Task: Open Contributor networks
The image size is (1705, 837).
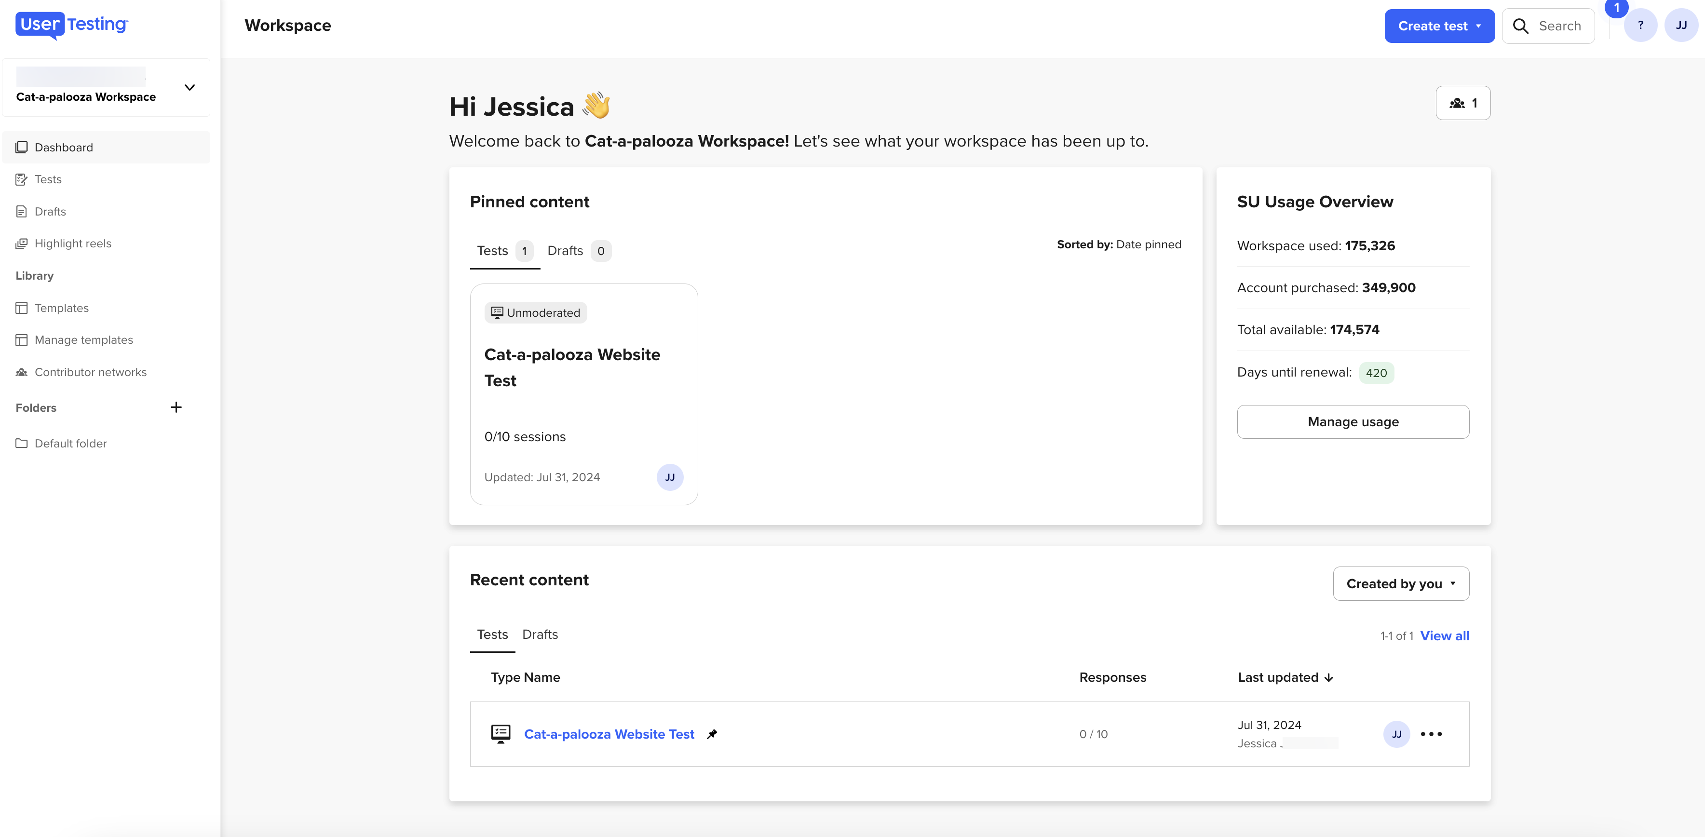Action: [x=90, y=372]
